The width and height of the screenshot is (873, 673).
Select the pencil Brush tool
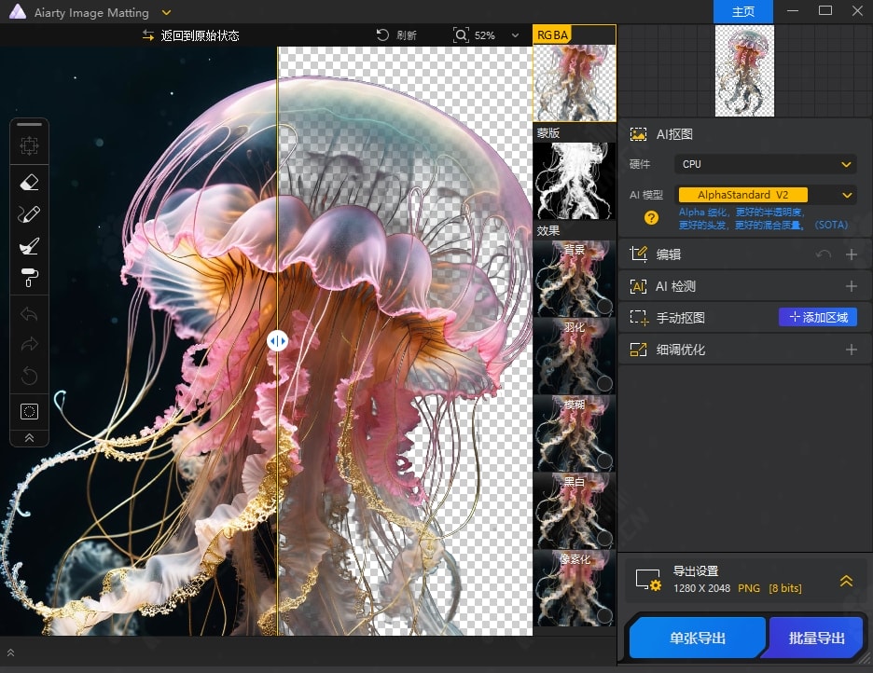pyautogui.click(x=29, y=214)
